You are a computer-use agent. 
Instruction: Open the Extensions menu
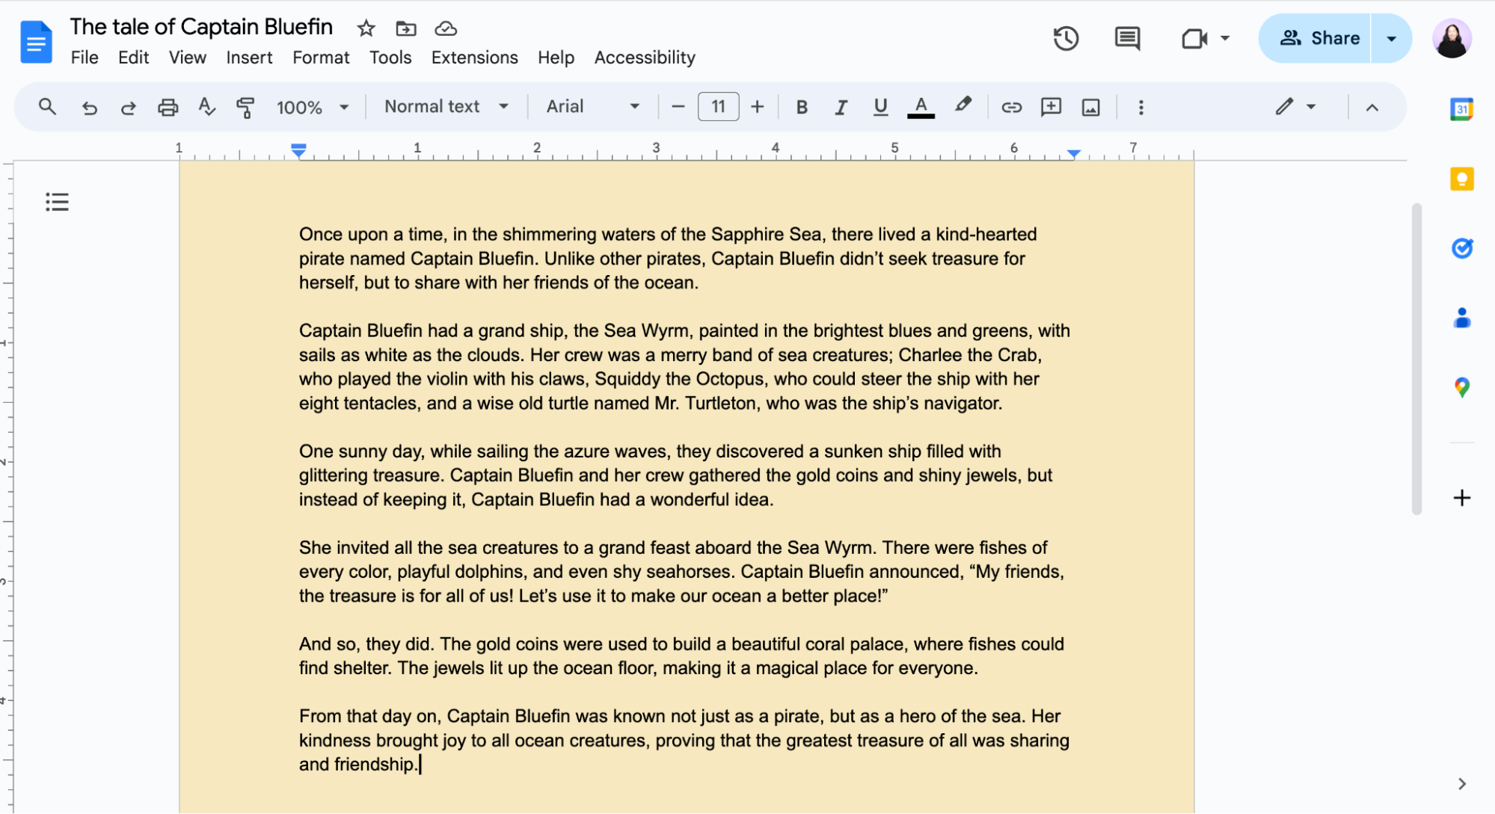474,57
